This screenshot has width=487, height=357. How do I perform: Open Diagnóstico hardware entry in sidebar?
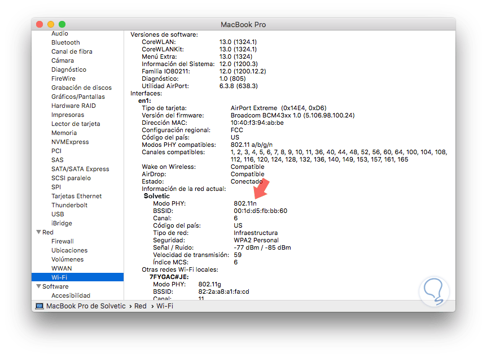pos(69,69)
